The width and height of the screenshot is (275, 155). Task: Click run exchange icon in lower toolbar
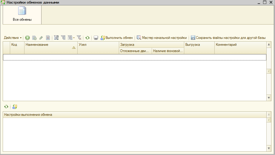[x=15, y=107]
